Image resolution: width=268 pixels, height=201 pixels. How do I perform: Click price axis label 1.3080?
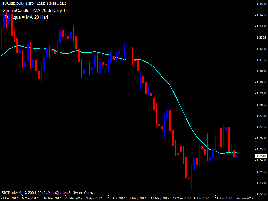[x=261, y=71]
